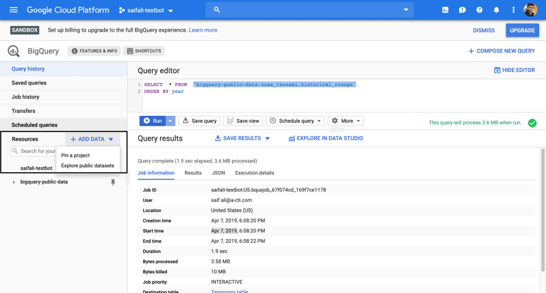This screenshot has width=546, height=293.
Task: Switch to the Job information tab
Action: pos(156,173)
